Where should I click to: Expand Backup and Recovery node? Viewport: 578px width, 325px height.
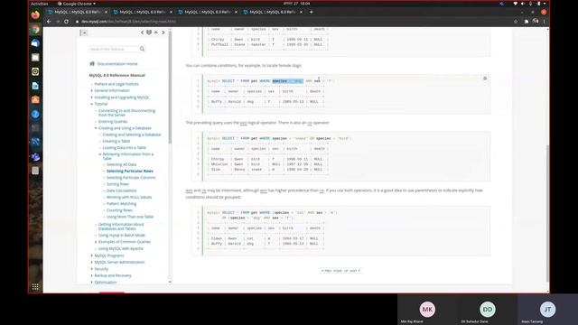point(92,275)
